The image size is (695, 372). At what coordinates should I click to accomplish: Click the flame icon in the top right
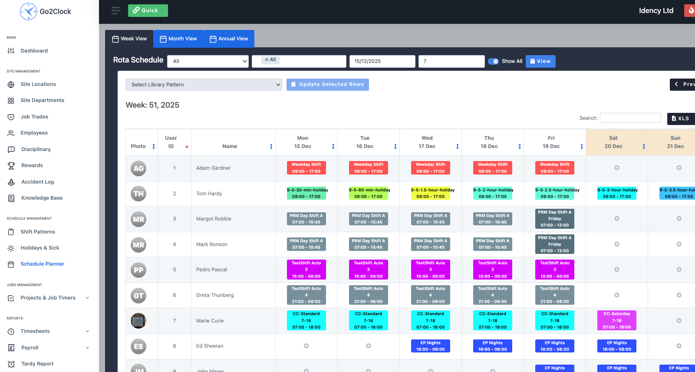(x=690, y=10)
